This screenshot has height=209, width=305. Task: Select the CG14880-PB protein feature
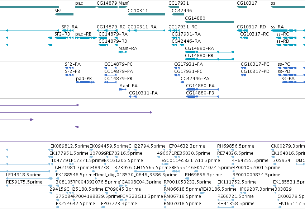click(x=202, y=97)
